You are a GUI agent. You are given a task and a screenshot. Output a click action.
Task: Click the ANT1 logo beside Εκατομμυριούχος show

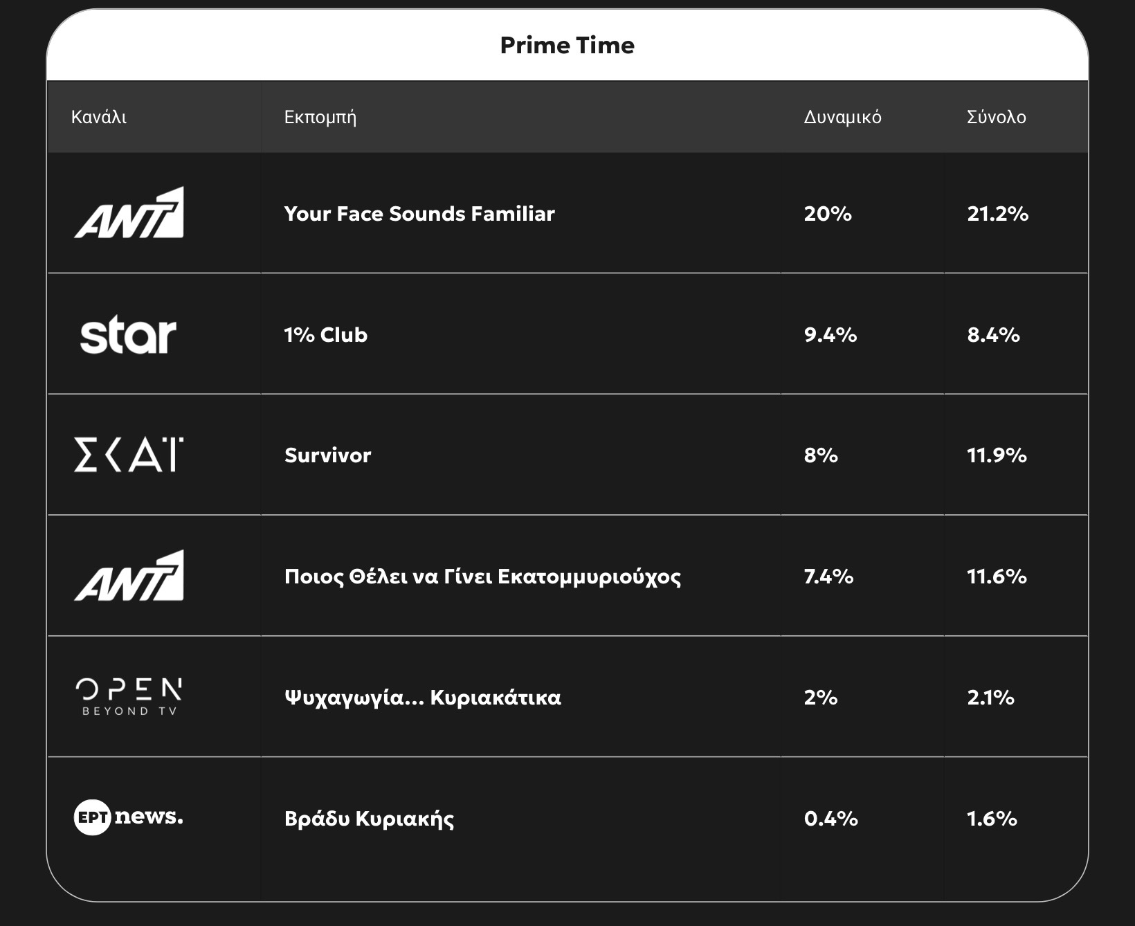click(x=129, y=576)
